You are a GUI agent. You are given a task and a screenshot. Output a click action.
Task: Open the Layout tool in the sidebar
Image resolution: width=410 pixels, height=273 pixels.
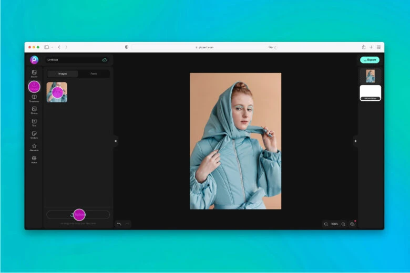[34, 73]
